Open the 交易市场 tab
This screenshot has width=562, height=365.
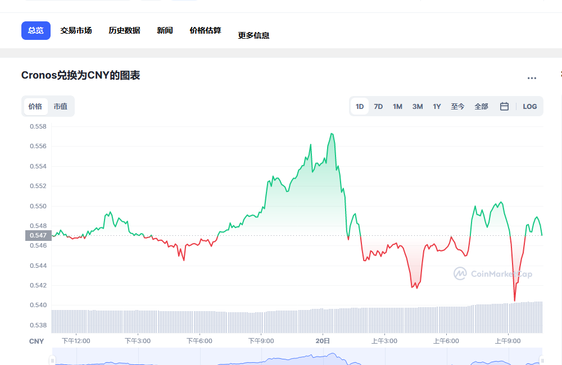coord(76,30)
